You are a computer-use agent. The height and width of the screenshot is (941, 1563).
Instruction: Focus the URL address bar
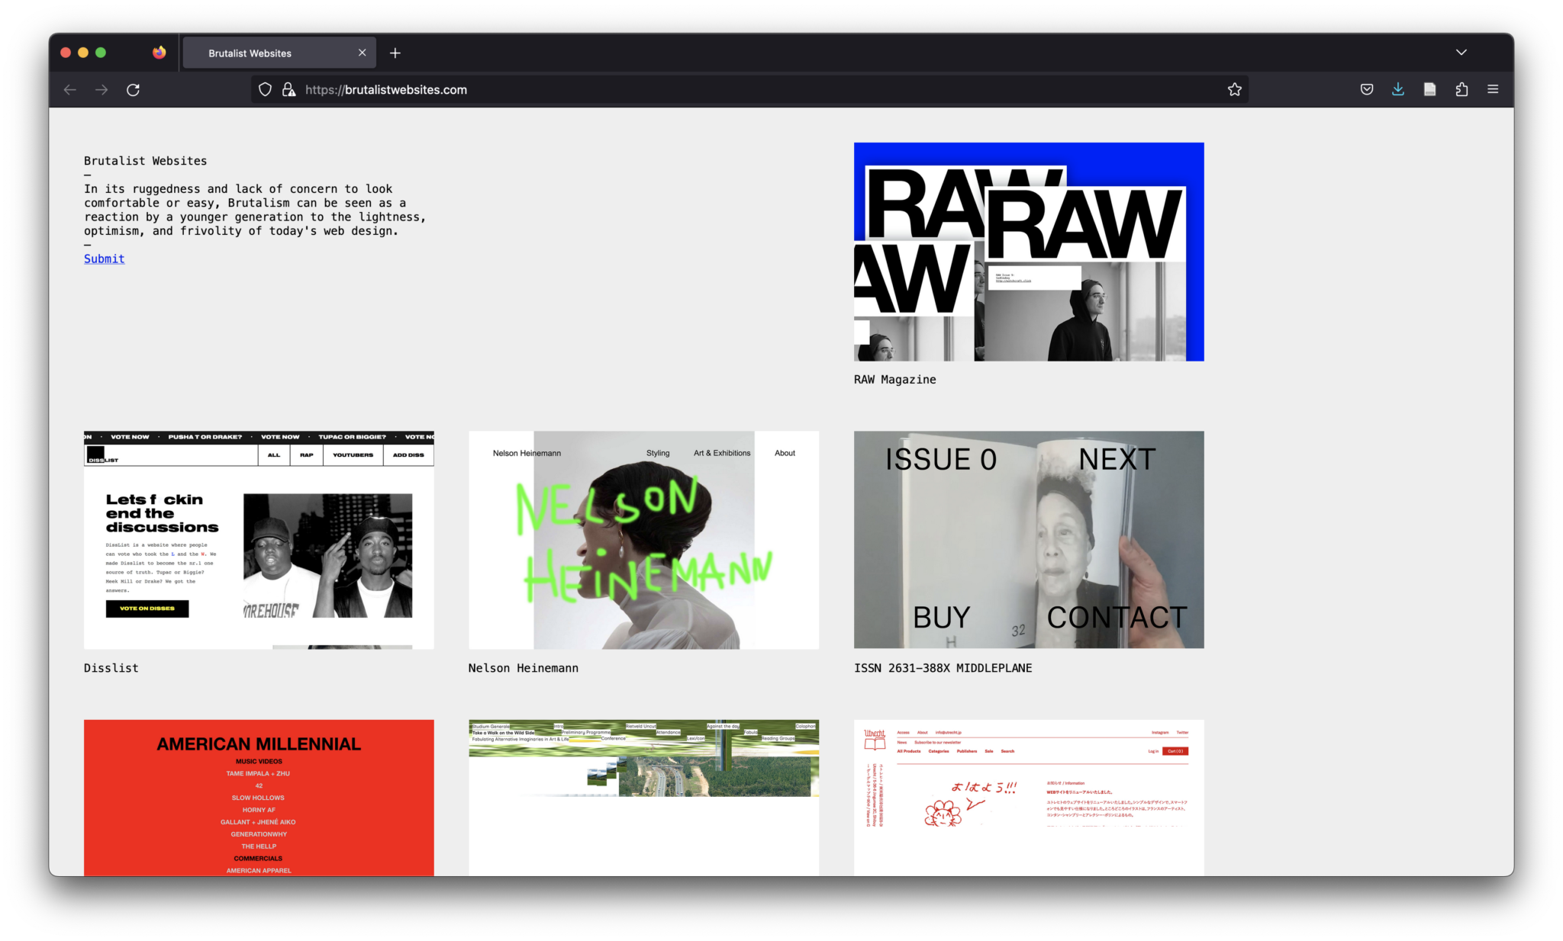(749, 90)
